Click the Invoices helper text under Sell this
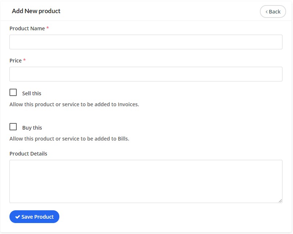 click(x=74, y=104)
